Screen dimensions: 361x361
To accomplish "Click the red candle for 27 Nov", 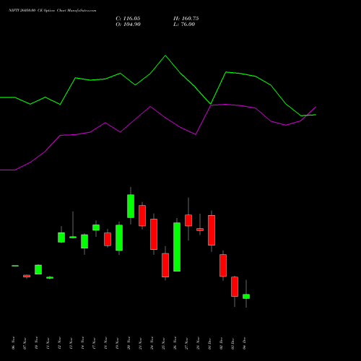I will 188,220.
